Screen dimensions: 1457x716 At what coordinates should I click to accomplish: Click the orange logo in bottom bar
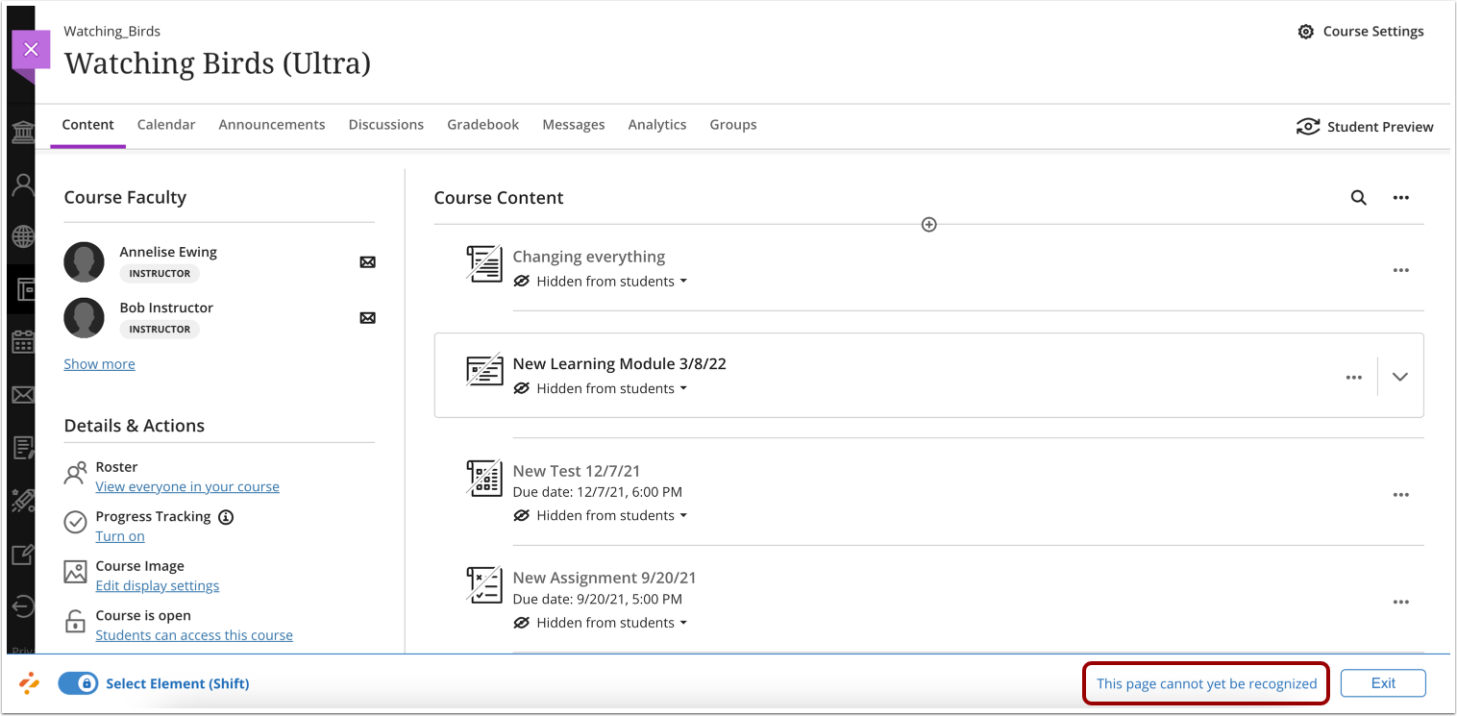coord(30,683)
